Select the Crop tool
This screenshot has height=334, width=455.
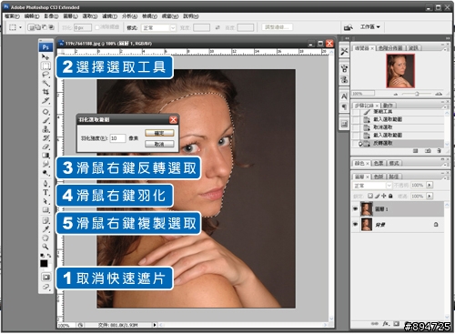pos(45,91)
